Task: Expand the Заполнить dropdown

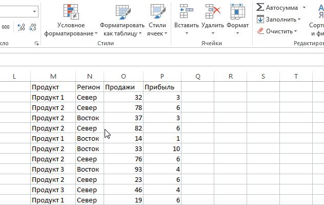Action: tap(299, 20)
